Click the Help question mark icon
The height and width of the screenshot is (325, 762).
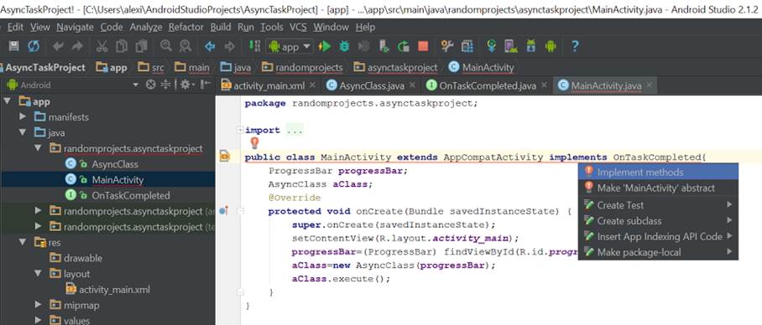[575, 46]
